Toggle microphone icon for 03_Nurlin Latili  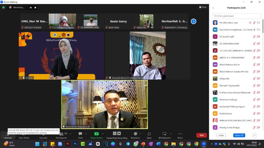click(254, 36)
